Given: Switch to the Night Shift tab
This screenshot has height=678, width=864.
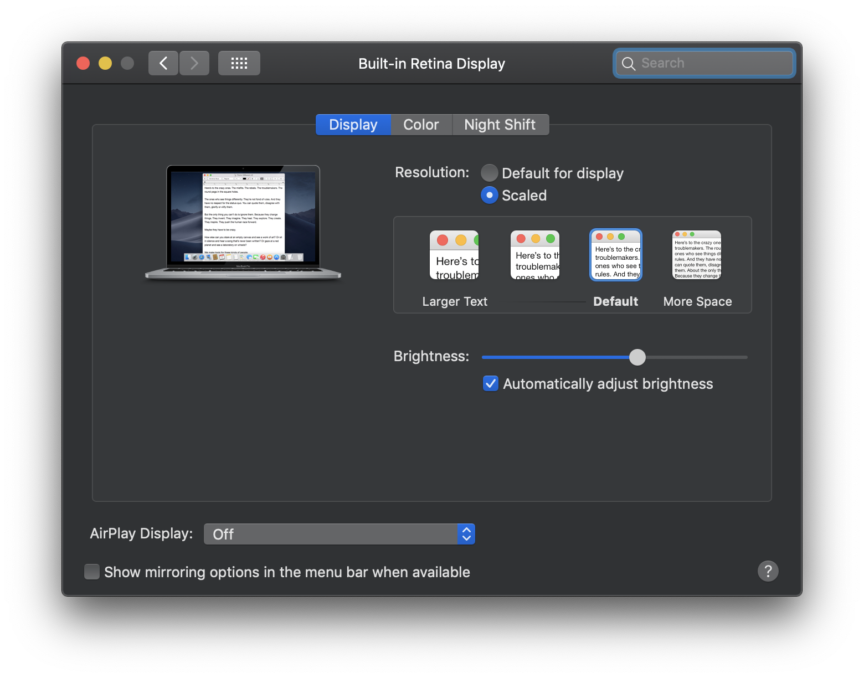Looking at the screenshot, I should (500, 125).
